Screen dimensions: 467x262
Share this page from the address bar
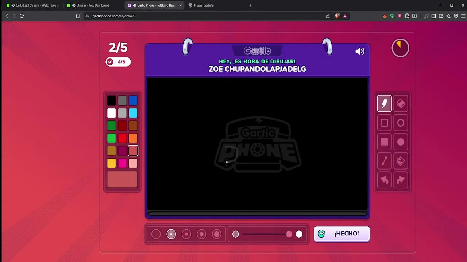click(328, 16)
